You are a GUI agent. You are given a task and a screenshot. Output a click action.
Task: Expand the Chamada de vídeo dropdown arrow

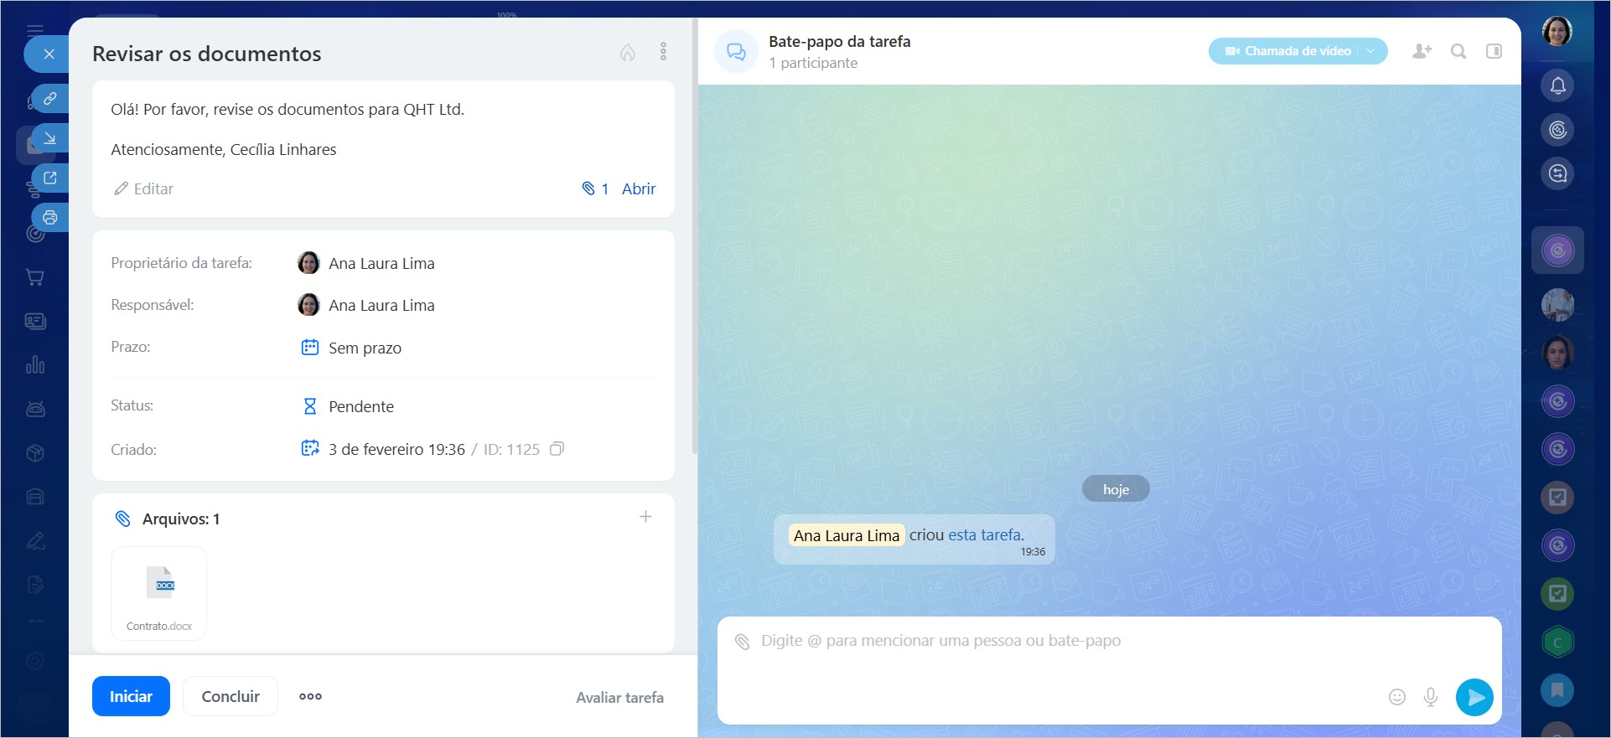click(1370, 51)
